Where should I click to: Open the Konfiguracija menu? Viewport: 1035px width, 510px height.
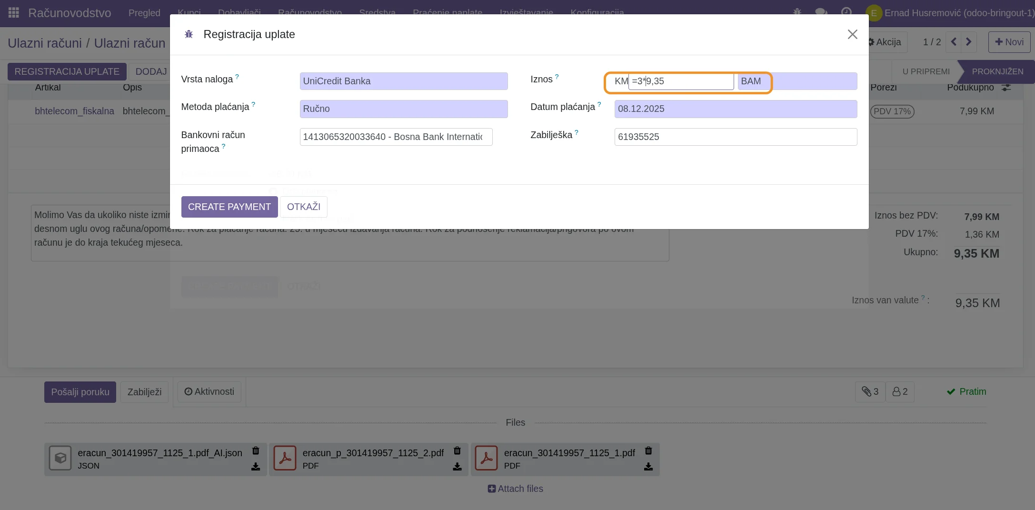(597, 13)
